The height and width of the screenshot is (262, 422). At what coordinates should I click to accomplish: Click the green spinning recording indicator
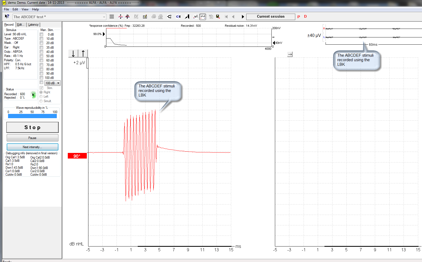click(33, 95)
